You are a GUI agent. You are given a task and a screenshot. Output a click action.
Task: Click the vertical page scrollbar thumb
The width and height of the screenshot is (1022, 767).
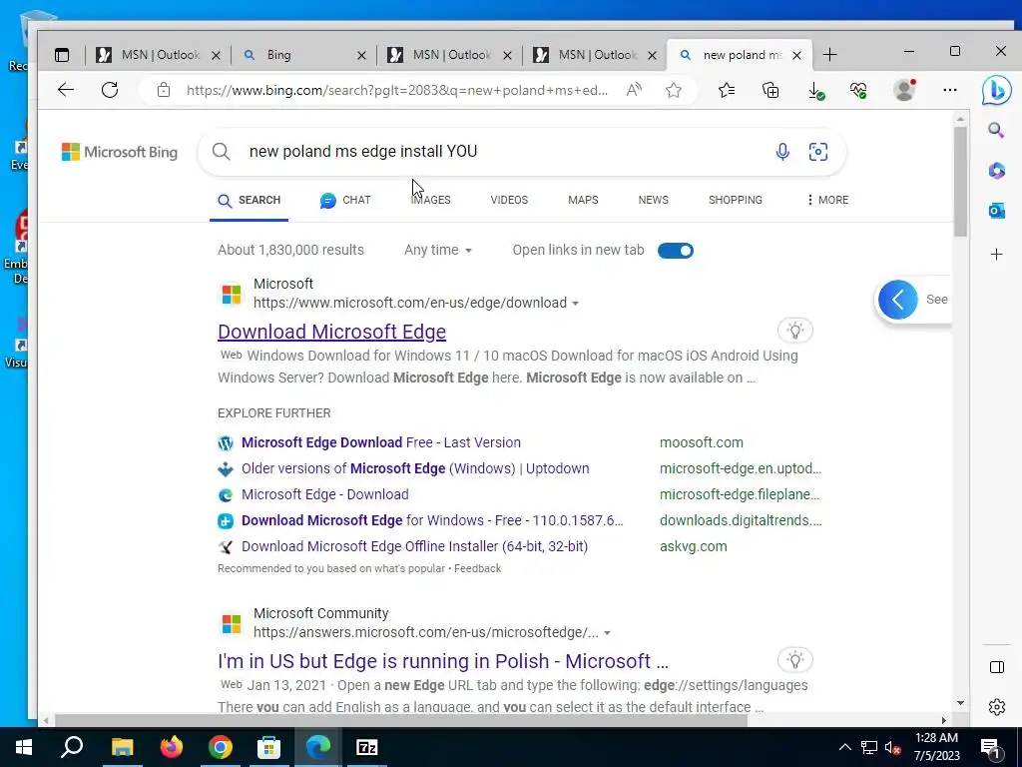(960, 183)
